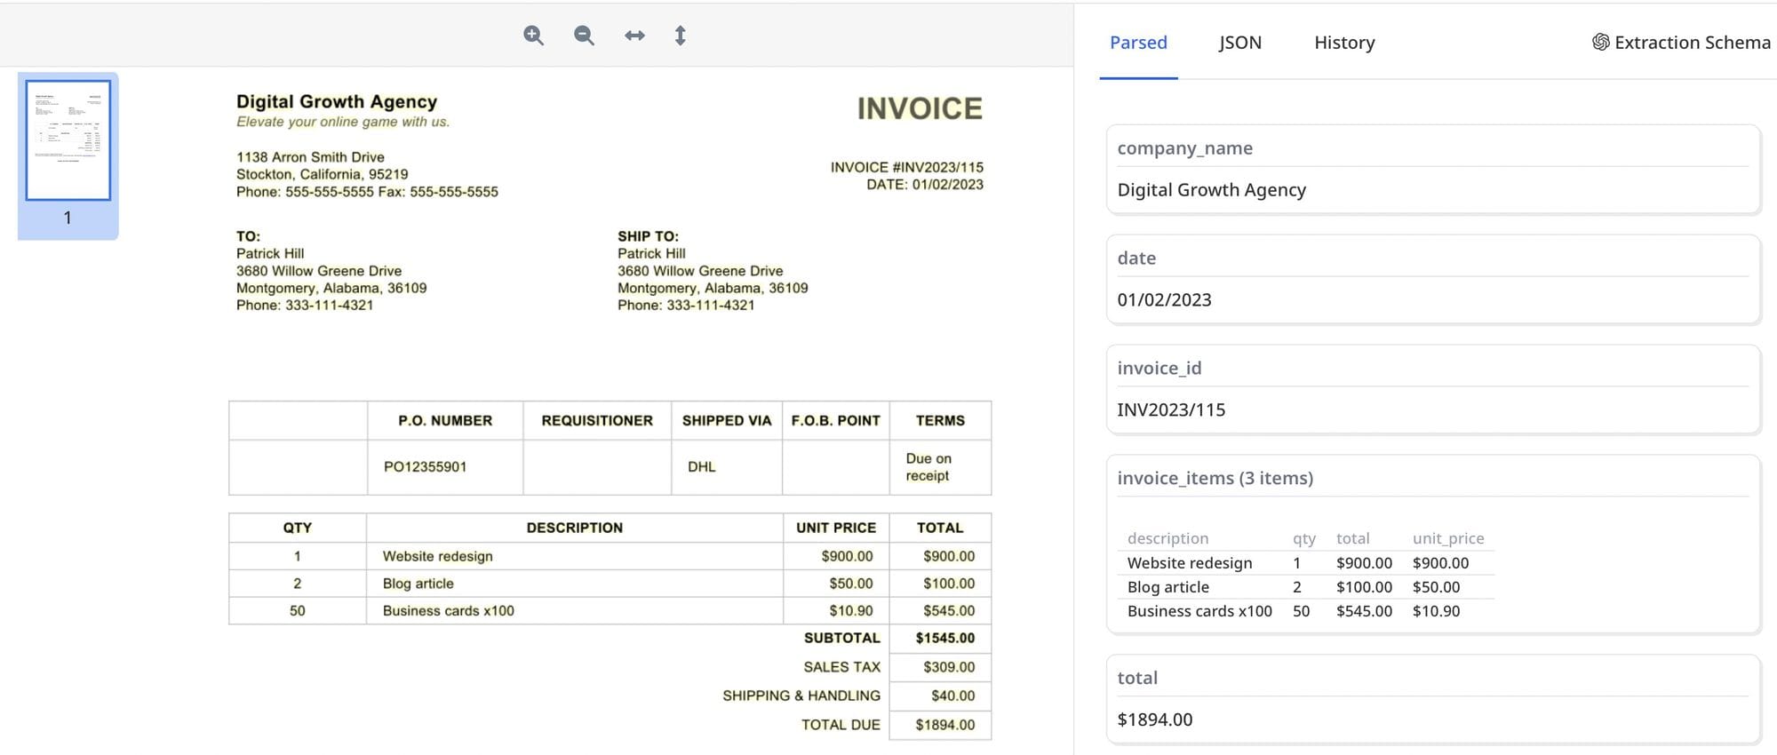Select Business cards x100 in the parsed items
The height and width of the screenshot is (755, 1777).
pyautogui.click(x=1199, y=611)
